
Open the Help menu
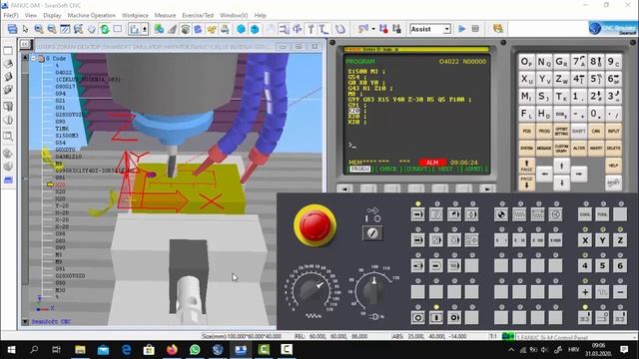point(260,15)
